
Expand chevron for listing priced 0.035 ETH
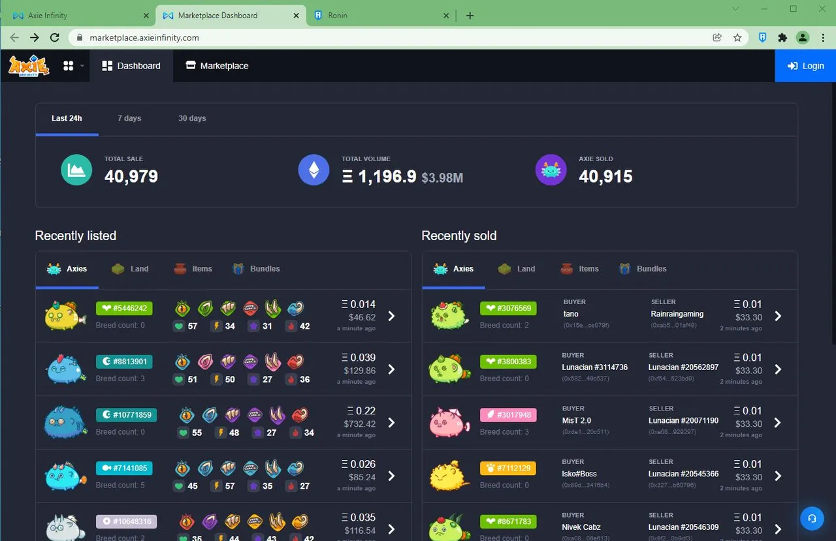(391, 529)
